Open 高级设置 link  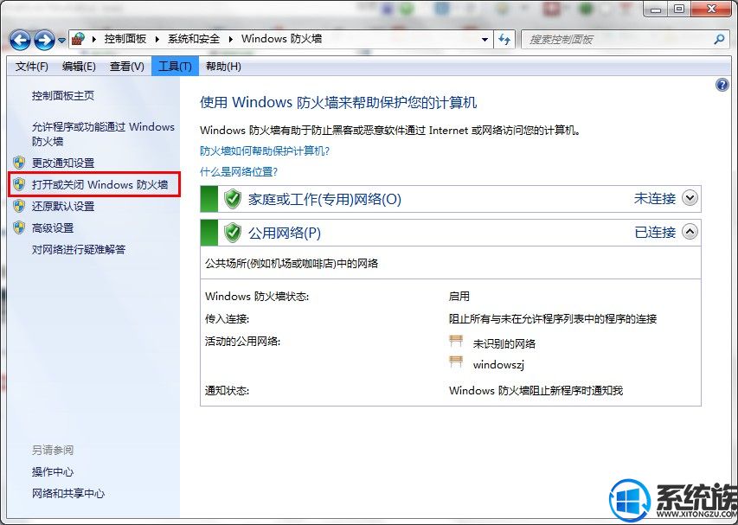53,228
